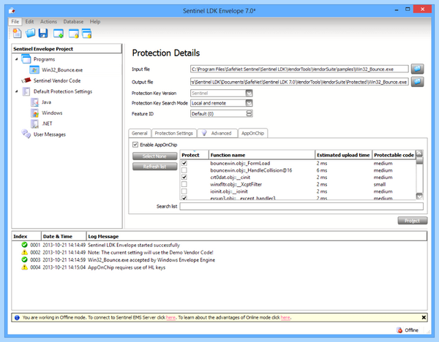Click the info icon in offline notice bar
Image resolution: width=439 pixels, height=342 pixels.
click(17, 317)
